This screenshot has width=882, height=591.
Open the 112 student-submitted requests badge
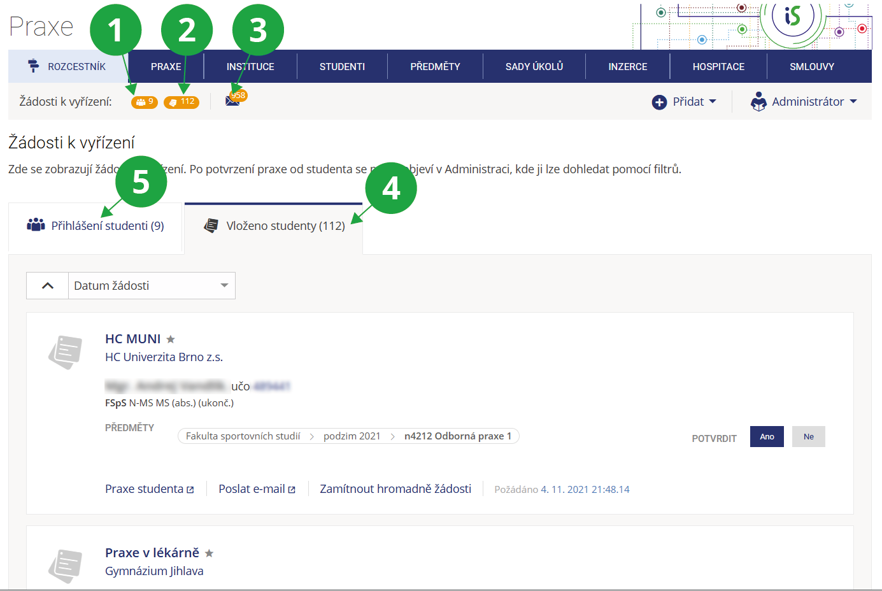click(x=181, y=102)
